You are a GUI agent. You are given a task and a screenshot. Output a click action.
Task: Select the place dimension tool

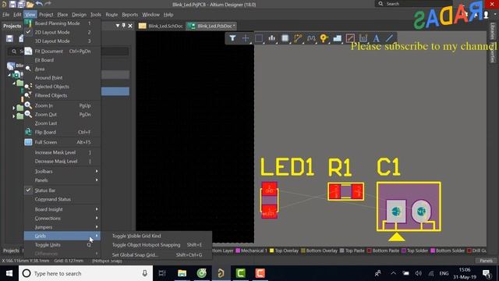(363, 38)
